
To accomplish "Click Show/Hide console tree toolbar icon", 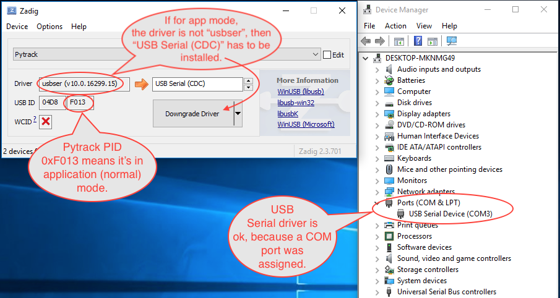I will click(x=399, y=41).
